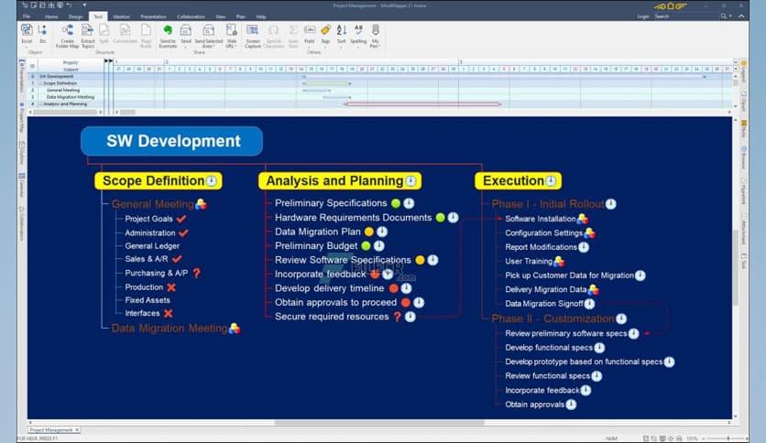Click the Etc. object icon
This screenshot has width=766, height=443.
(x=42, y=31)
